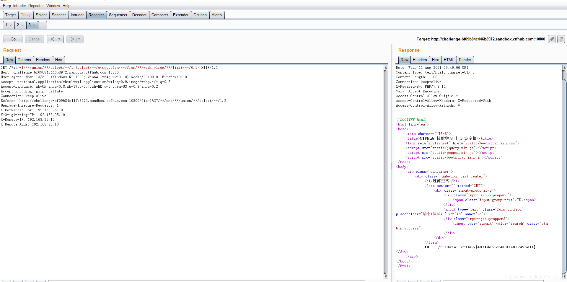Open the forward history dropdown arrow
The height and width of the screenshot is (282, 567).
[79, 39]
